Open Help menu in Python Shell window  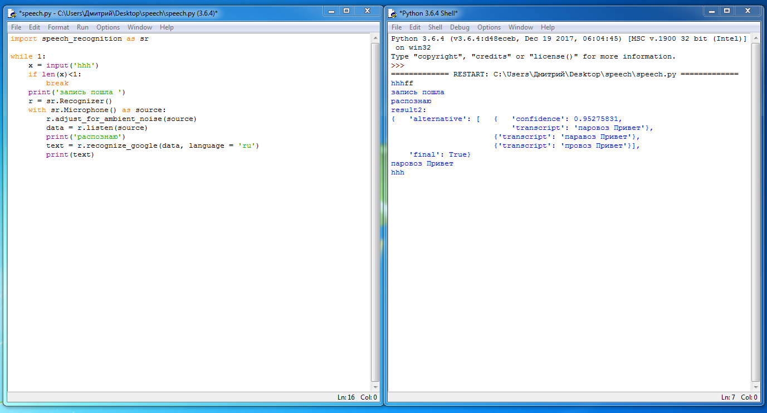pyautogui.click(x=548, y=27)
